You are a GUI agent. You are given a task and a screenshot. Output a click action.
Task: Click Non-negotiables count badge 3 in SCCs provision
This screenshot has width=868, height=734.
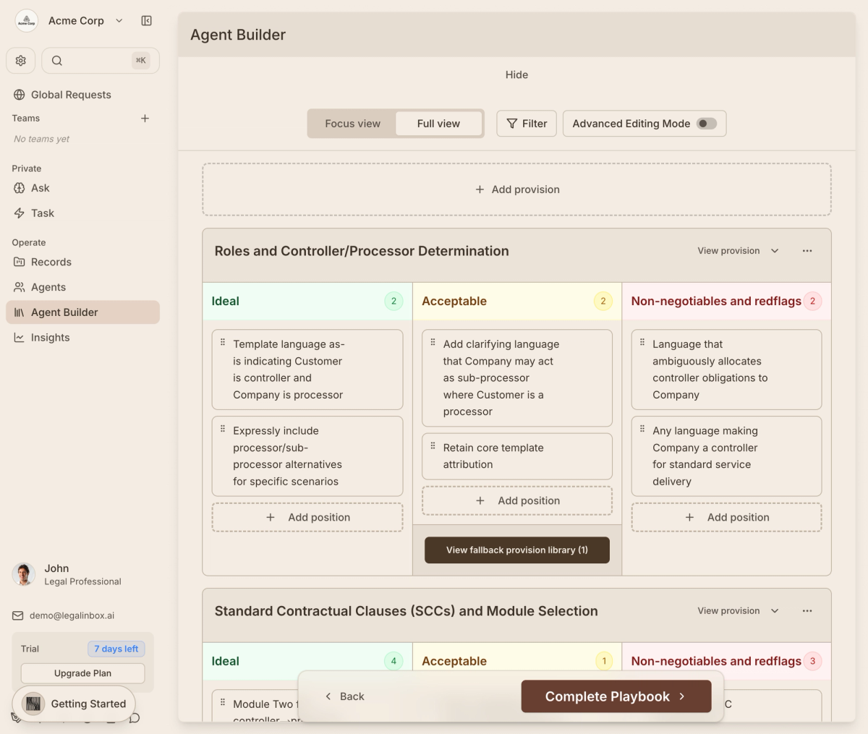pos(812,661)
